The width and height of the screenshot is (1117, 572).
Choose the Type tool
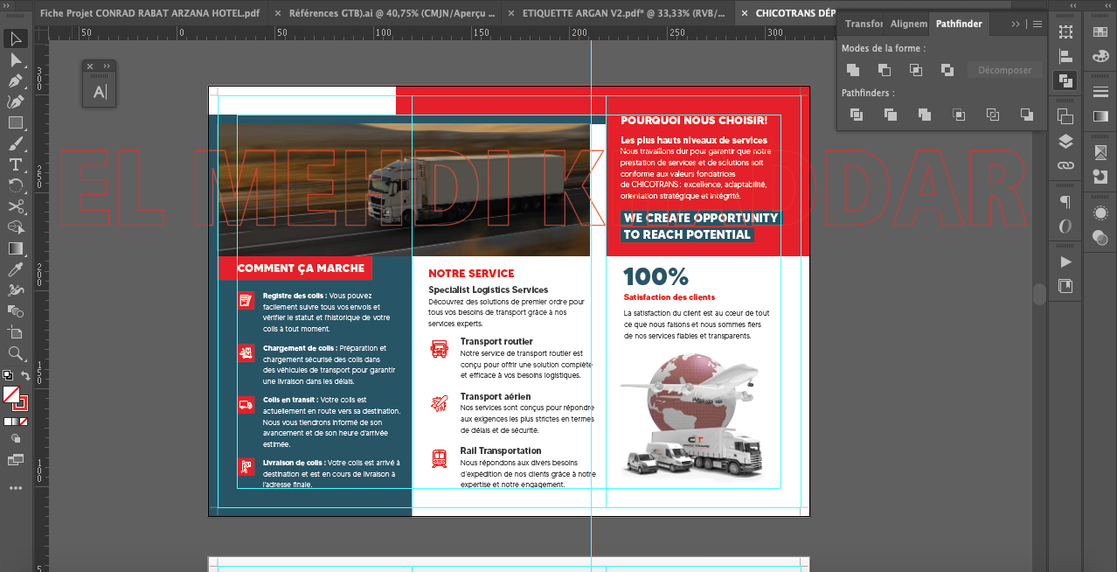pos(16,164)
